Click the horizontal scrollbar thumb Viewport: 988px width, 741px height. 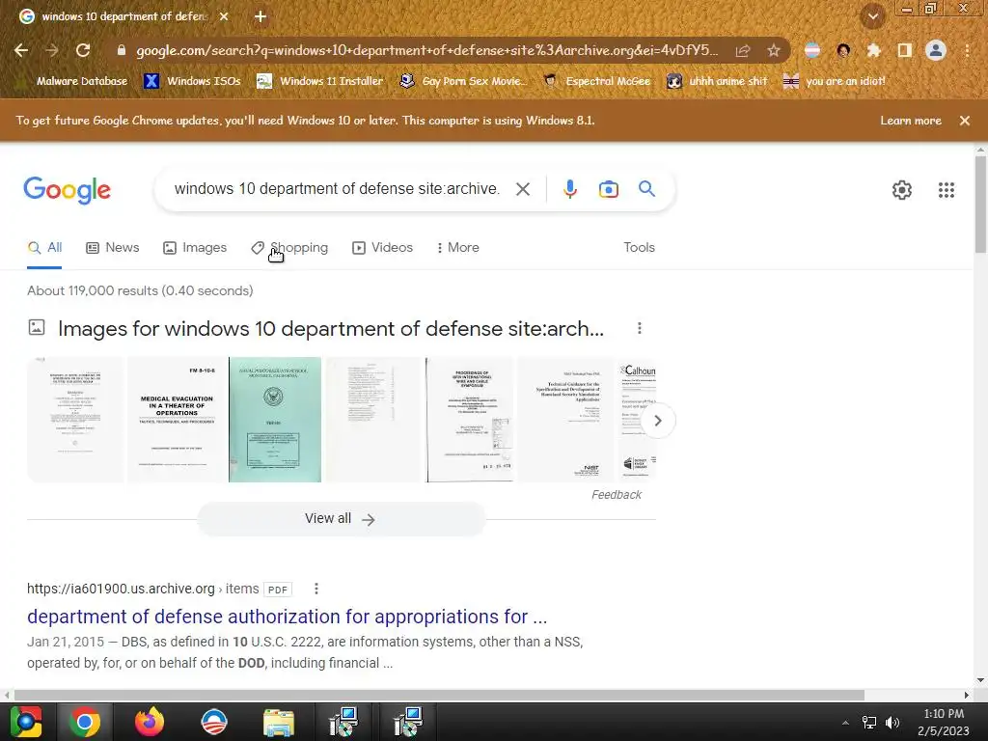pos(439,695)
